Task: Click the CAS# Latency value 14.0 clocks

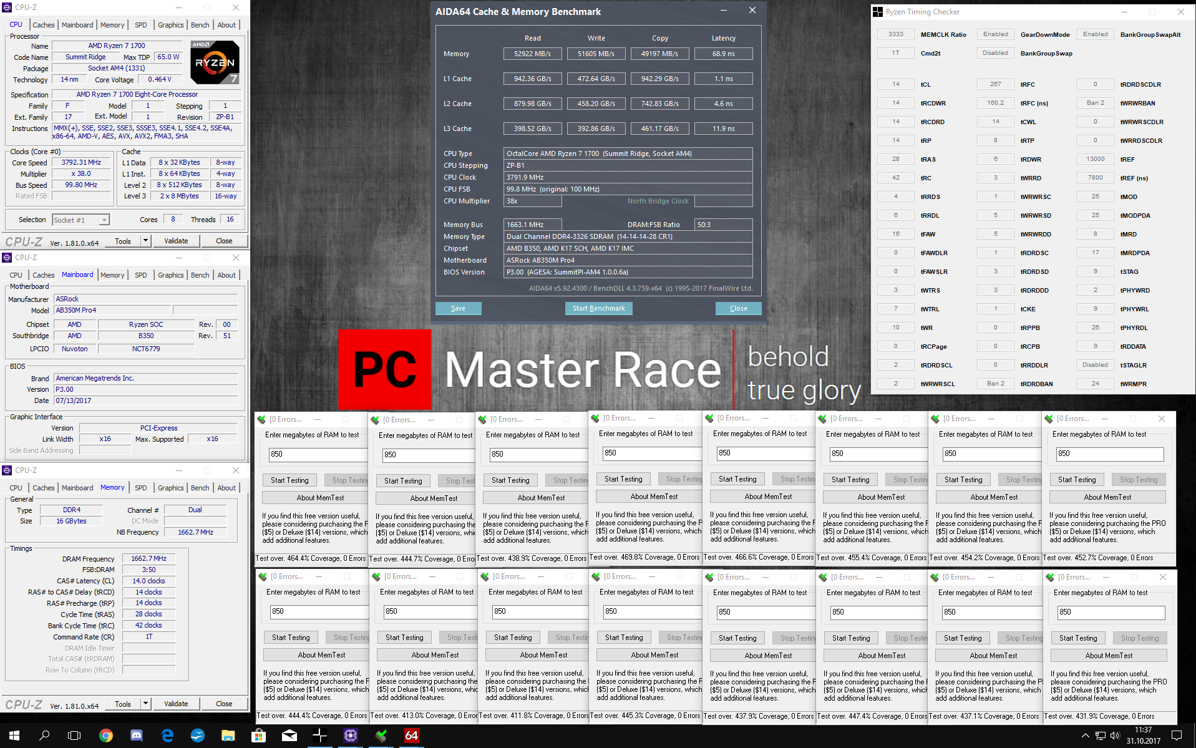Action: point(148,581)
